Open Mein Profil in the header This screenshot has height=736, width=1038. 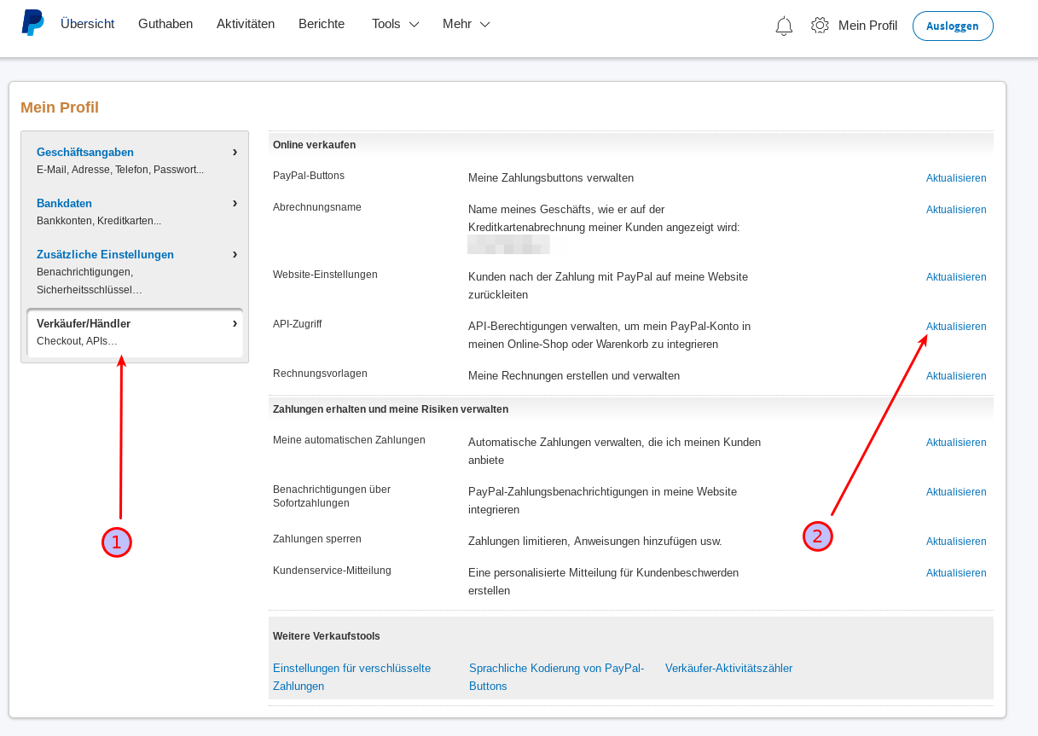coord(867,26)
